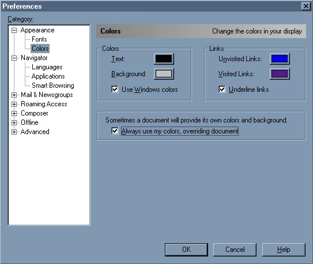
Task: Expand the Advanced category
Action: [x=14, y=132]
